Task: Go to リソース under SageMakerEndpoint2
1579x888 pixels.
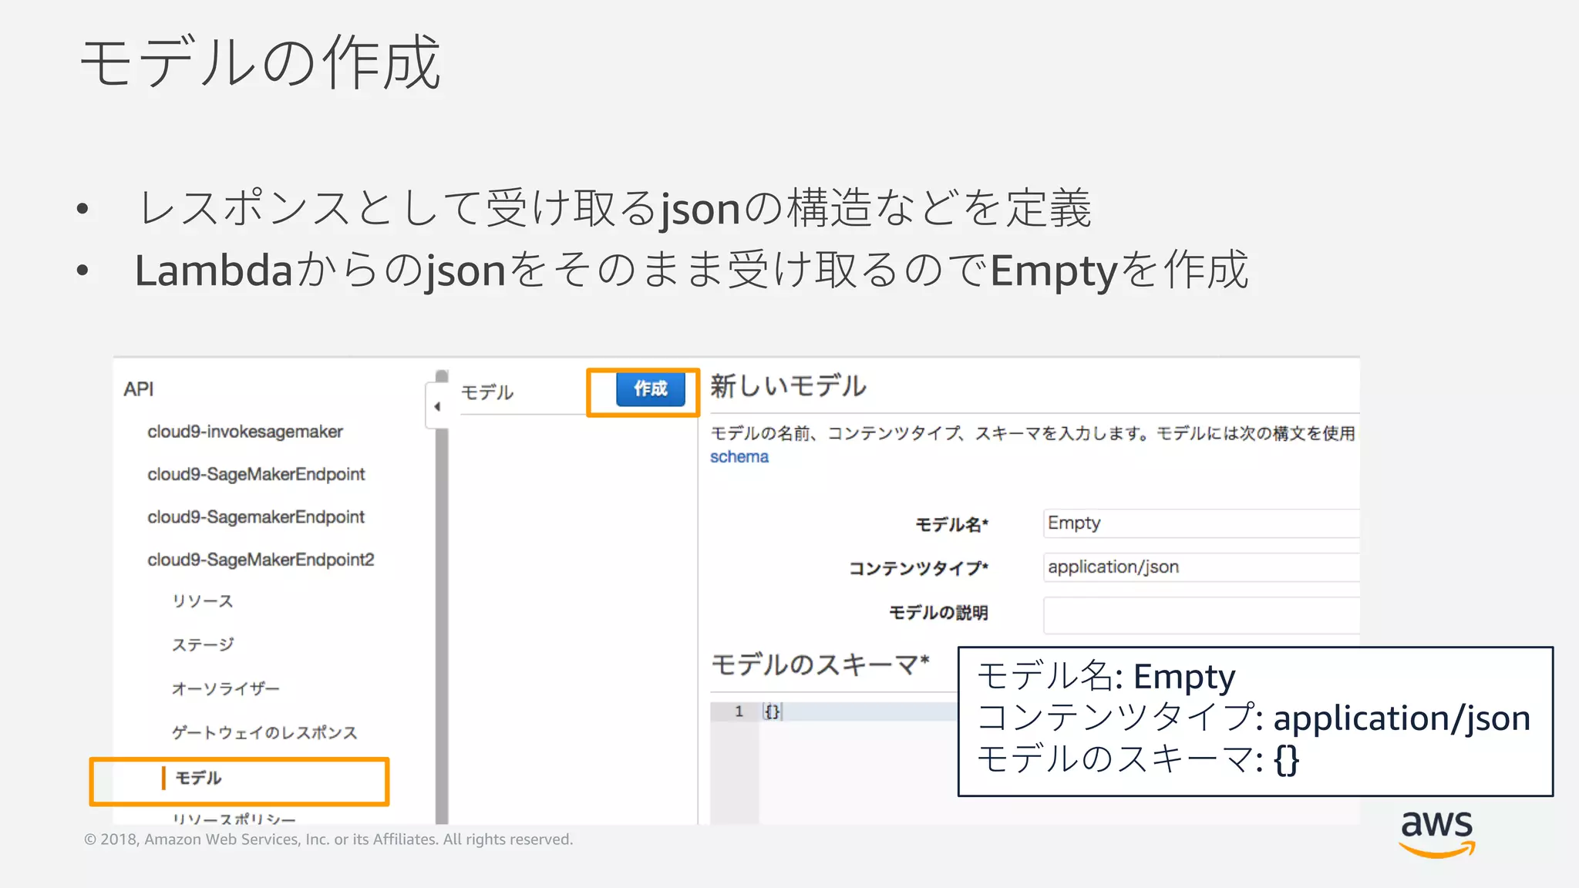Action: 202,601
